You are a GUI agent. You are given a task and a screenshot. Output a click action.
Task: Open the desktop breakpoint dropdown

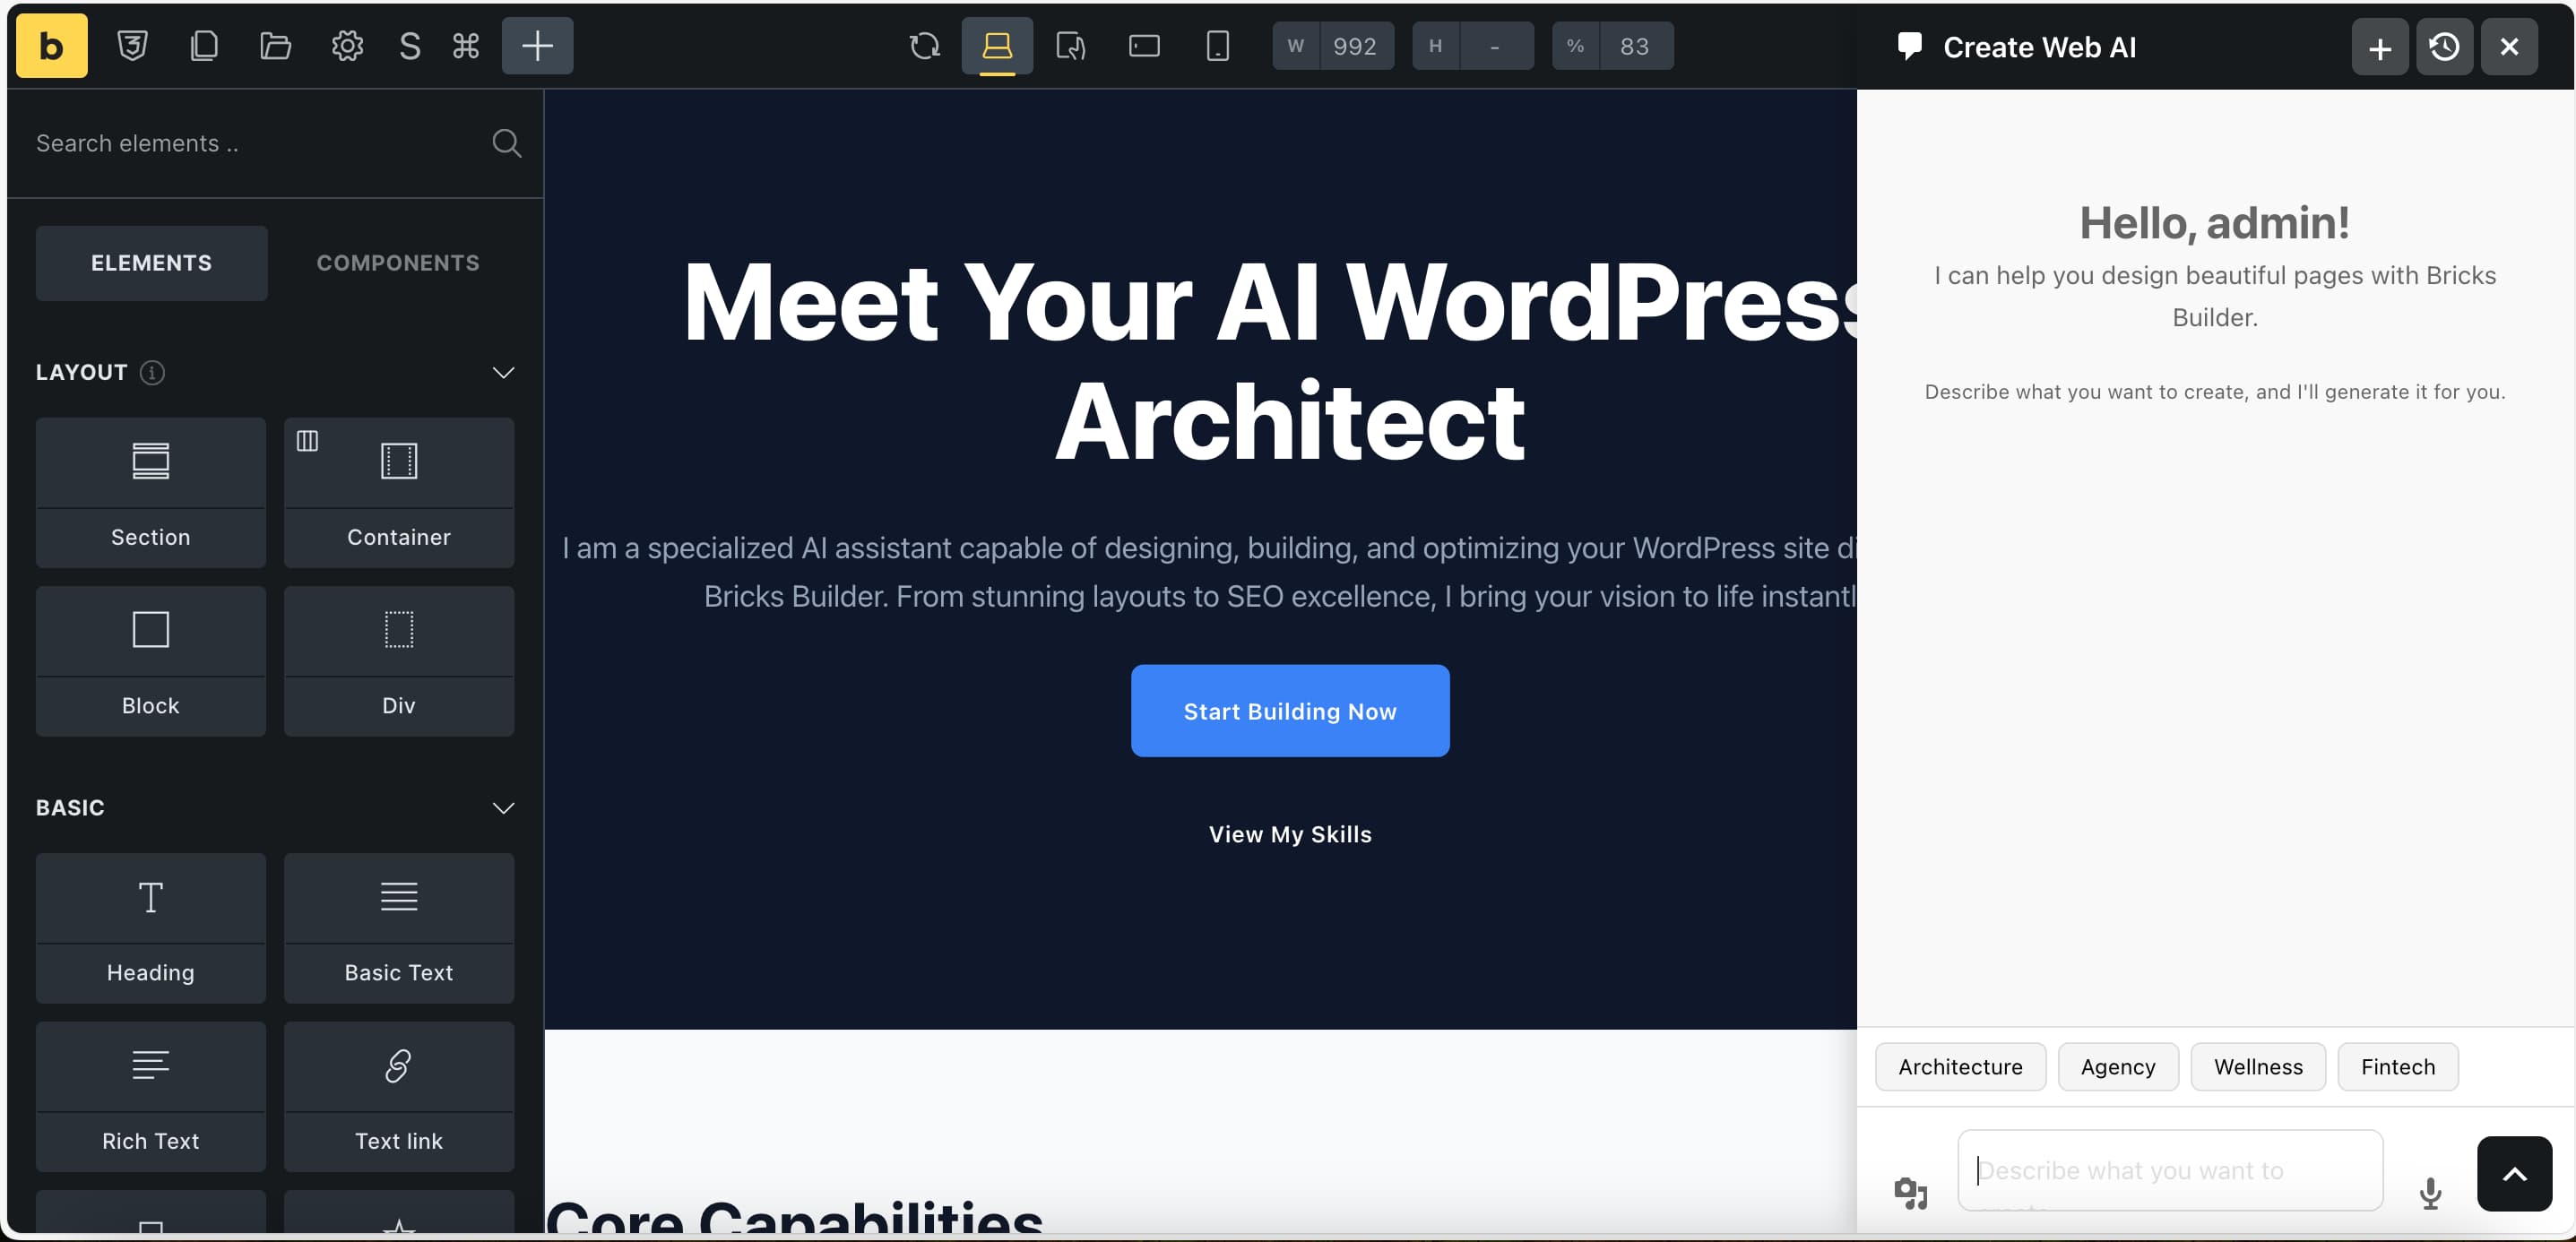pos(997,45)
